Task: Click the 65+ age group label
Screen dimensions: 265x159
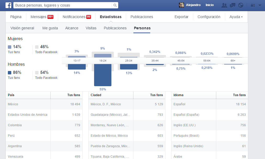Action: coord(233,61)
